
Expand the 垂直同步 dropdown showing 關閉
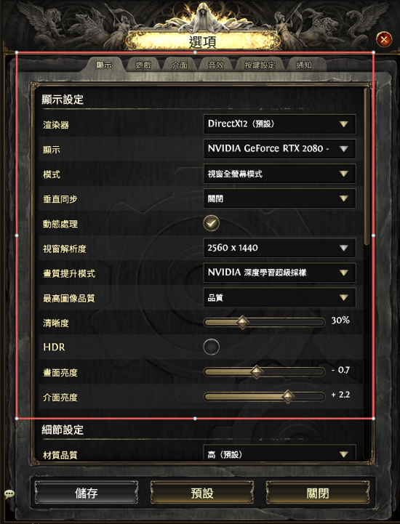(279, 198)
